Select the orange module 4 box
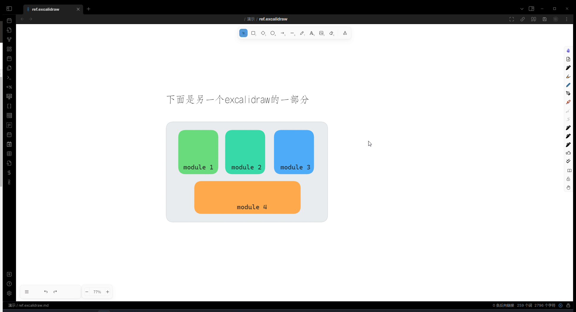The height and width of the screenshot is (312, 576). 247,197
